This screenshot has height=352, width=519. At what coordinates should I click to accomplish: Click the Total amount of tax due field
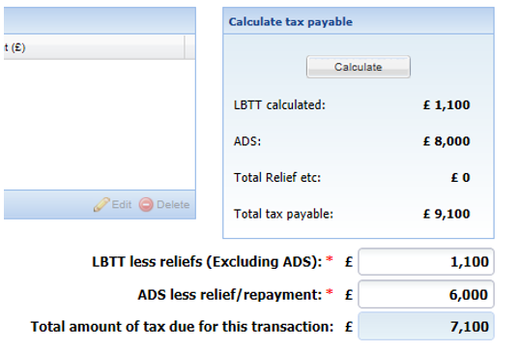(426, 326)
